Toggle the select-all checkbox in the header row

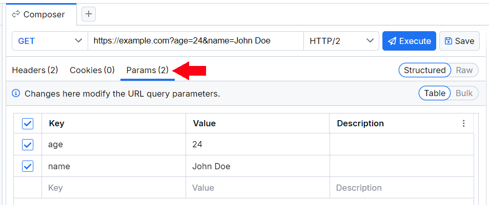pos(28,123)
